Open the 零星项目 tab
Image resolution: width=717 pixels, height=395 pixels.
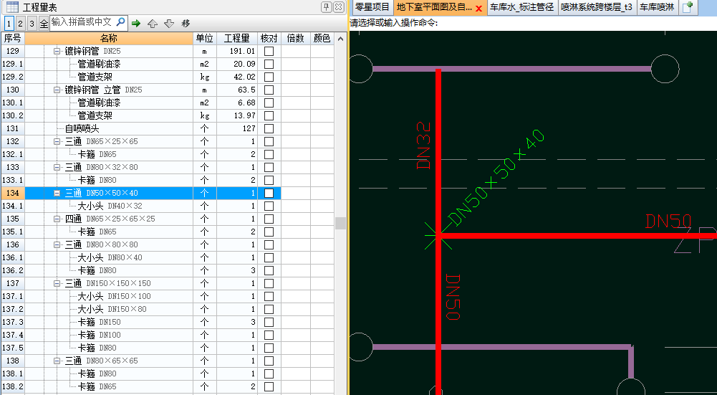pyautogui.click(x=372, y=7)
